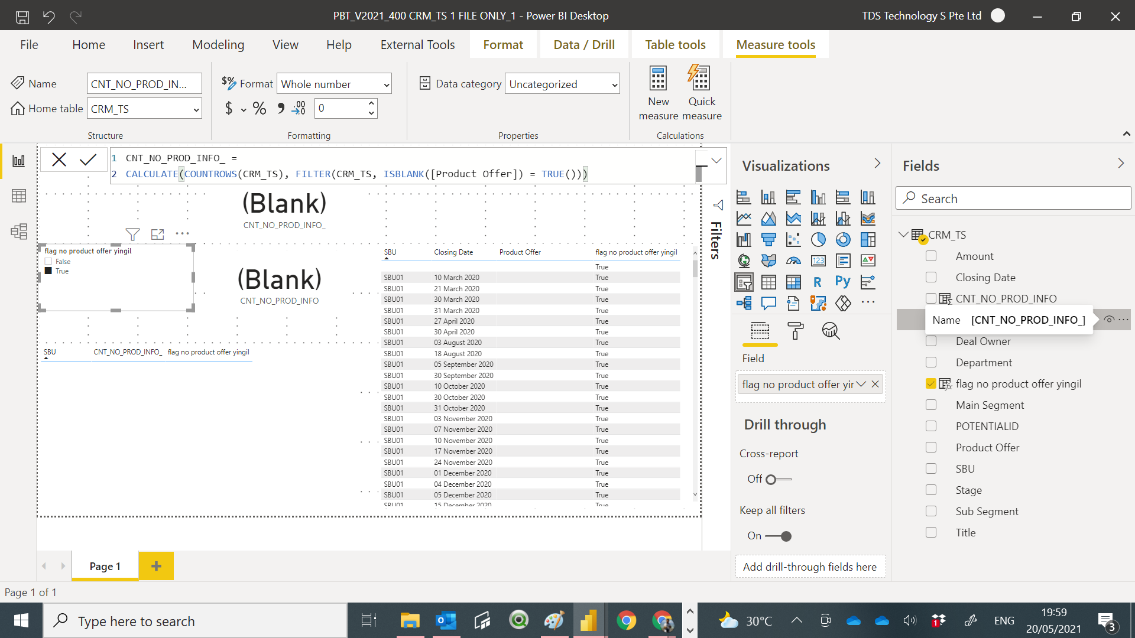
Task: Open the Home ribbon tab
Action: coord(89,45)
